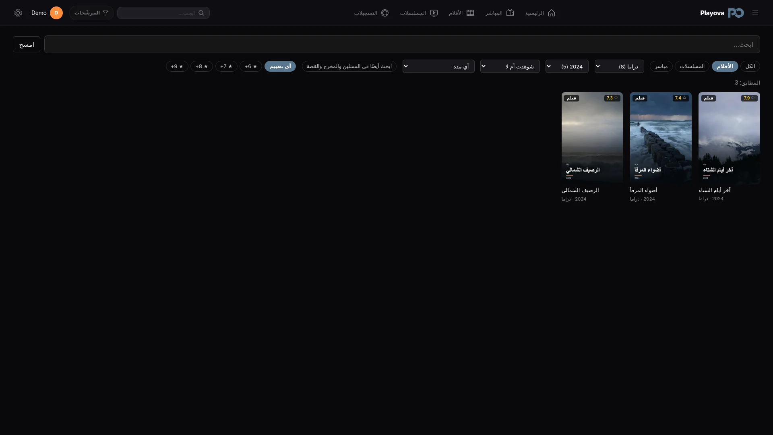
Task: Select the 6+ star rating chip
Action: (251, 66)
